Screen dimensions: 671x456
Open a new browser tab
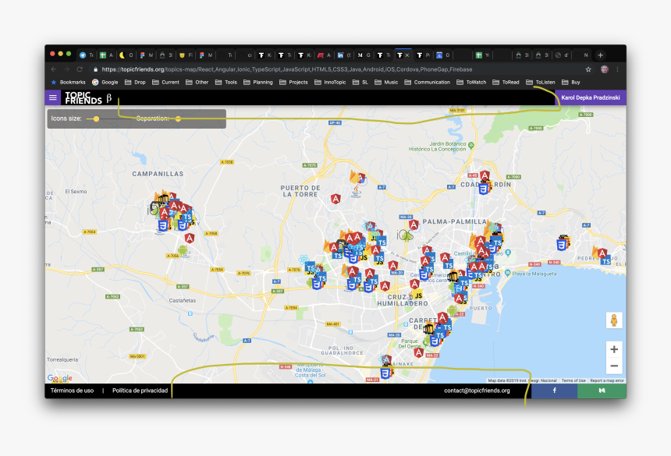point(601,55)
